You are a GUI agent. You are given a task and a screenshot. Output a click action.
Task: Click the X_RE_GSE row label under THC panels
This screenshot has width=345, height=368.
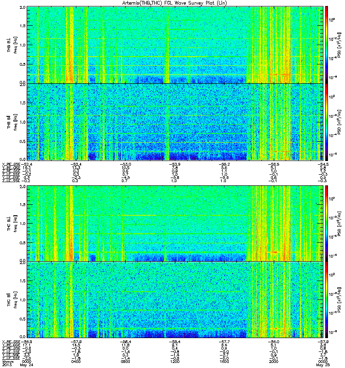(11, 342)
